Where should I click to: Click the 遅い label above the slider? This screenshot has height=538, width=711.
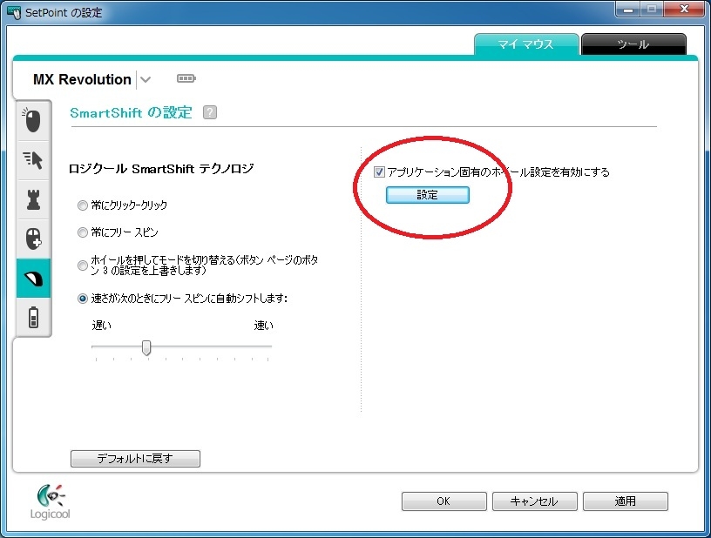[x=102, y=326]
